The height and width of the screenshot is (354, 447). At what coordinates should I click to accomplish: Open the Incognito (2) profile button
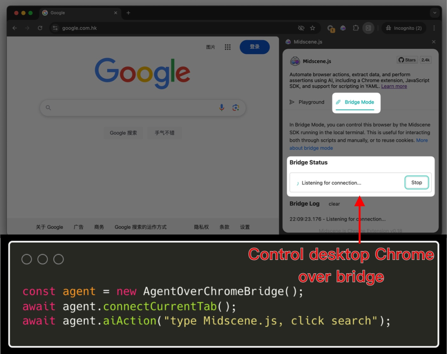click(404, 28)
